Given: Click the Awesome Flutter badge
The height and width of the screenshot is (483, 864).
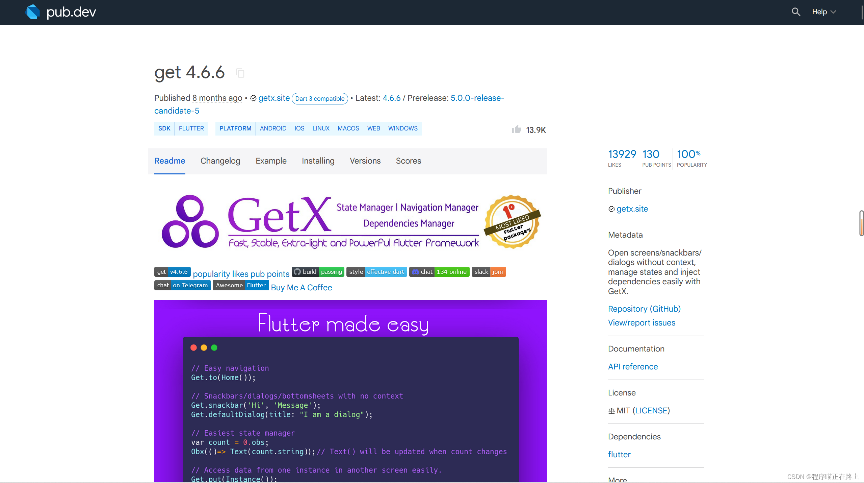Looking at the screenshot, I should click(241, 285).
